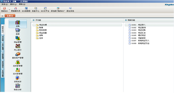This screenshot has width=174, height=93.
Task: Open the 服务(L) menu
Action: [13, 4]
